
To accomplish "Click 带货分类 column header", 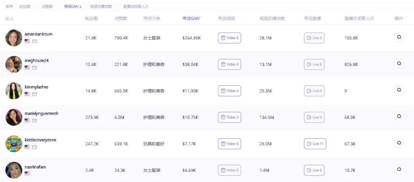I will pos(152,18).
